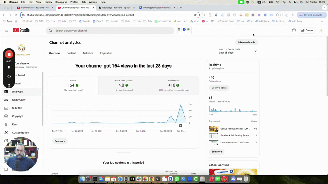Open the EOD bookmark folder
328x184 pixels.
[39, 21]
